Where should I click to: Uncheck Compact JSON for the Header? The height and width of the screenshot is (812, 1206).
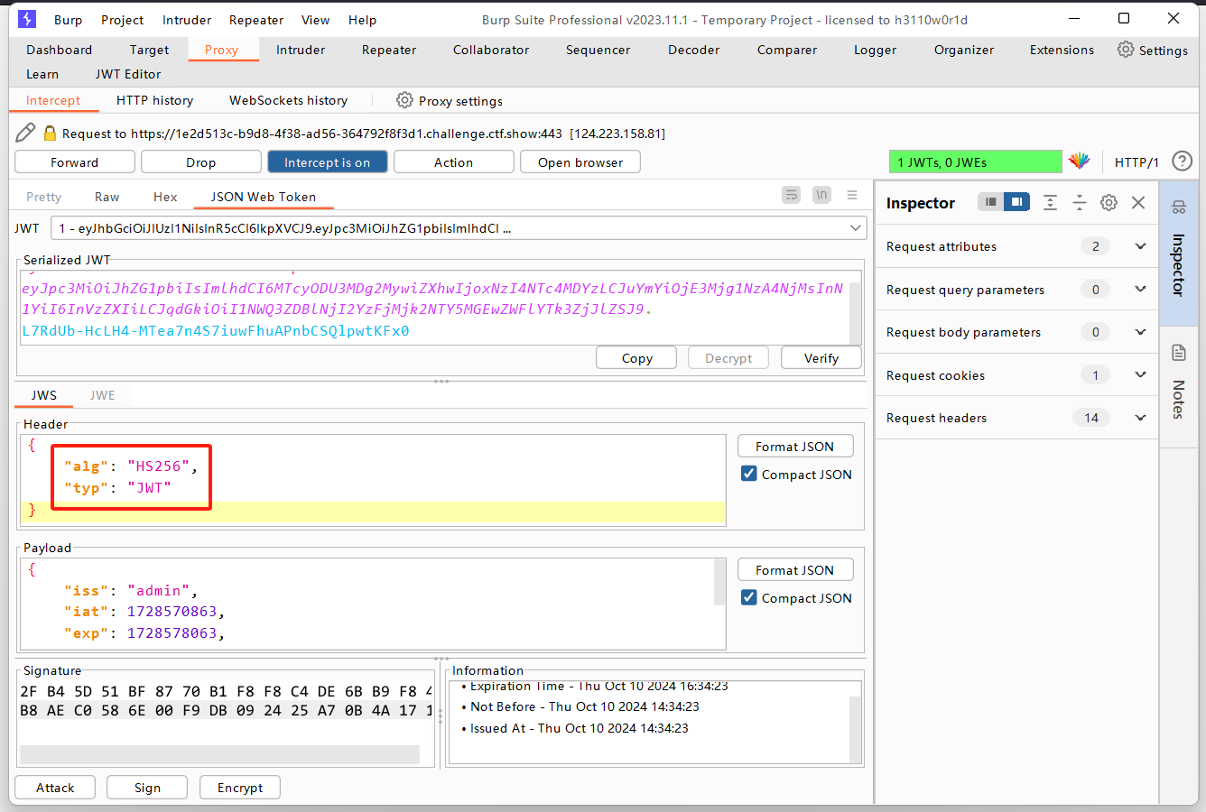(749, 474)
